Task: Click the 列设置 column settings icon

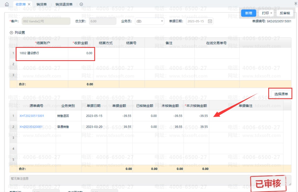Action: click(11, 33)
